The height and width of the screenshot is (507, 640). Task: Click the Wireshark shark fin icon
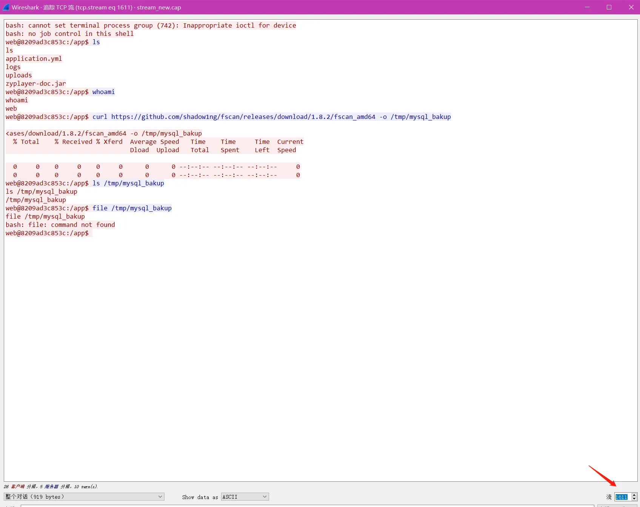click(x=6, y=7)
